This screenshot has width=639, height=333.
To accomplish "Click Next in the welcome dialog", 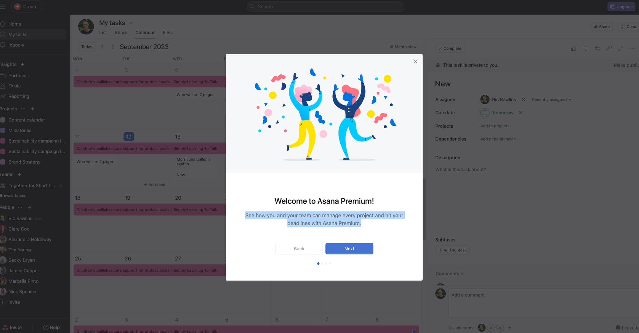I will pyautogui.click(x=349, y=249).
